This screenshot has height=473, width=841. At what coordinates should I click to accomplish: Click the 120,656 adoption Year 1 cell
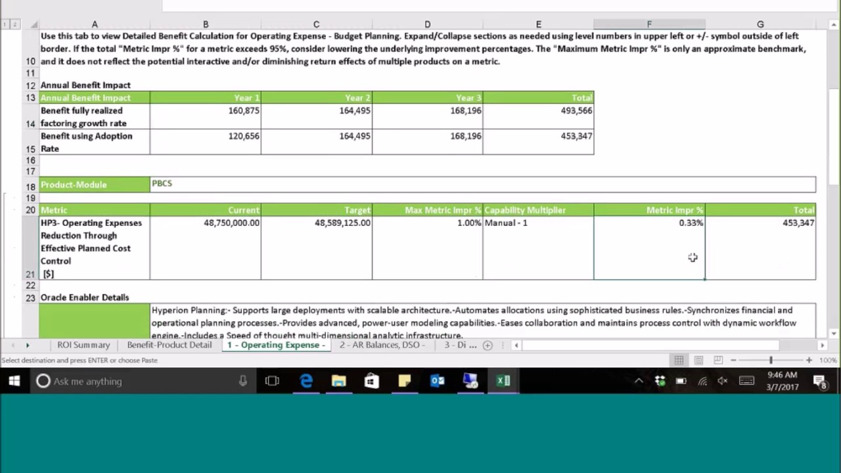click(205, 143)
